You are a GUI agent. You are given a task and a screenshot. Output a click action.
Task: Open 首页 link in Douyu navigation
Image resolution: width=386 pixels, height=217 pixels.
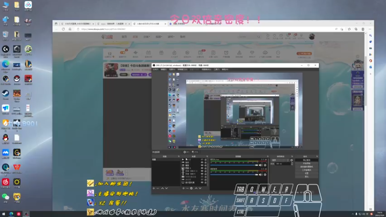click(x=124, y=37)
